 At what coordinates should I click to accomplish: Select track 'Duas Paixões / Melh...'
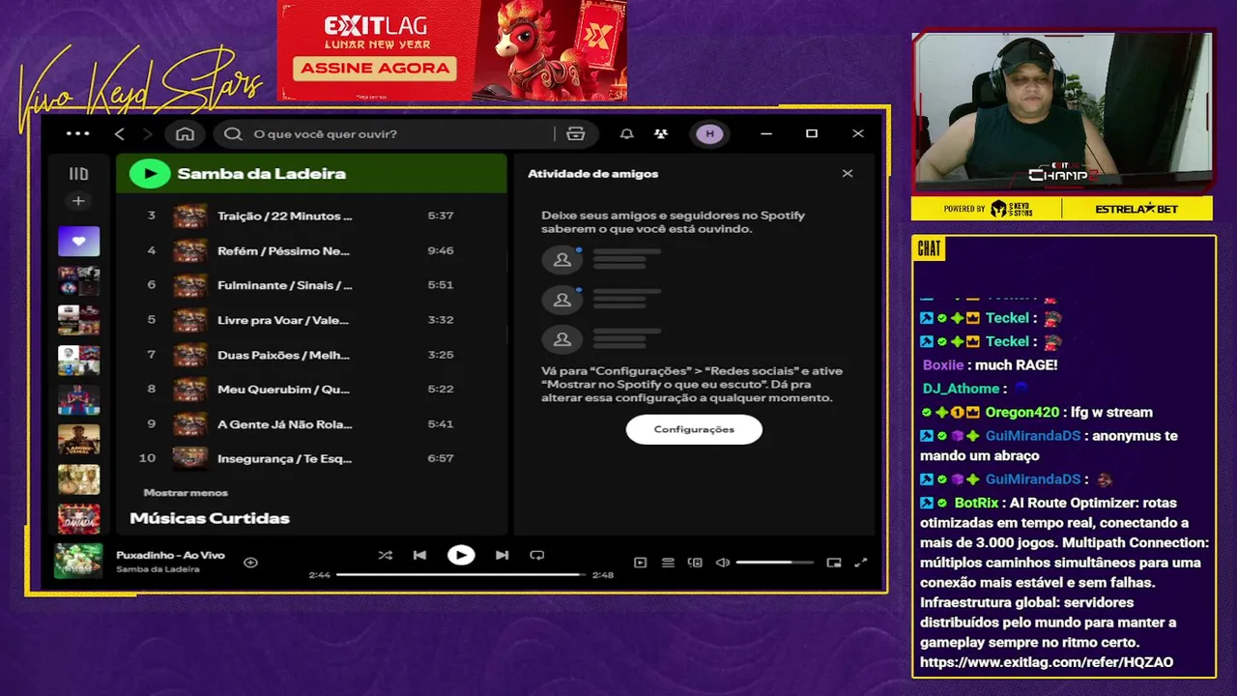[x=283, y=355]
